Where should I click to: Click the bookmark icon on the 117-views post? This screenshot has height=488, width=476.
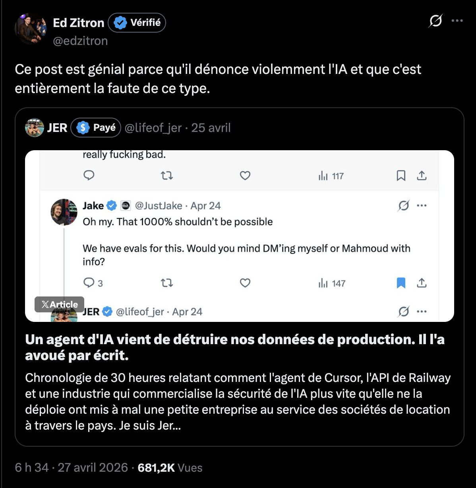[401, 176]
